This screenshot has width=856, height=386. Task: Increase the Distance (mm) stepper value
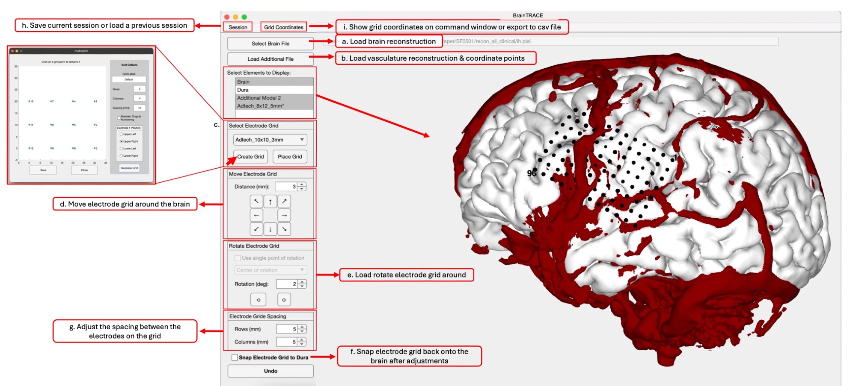click(302, 184)
